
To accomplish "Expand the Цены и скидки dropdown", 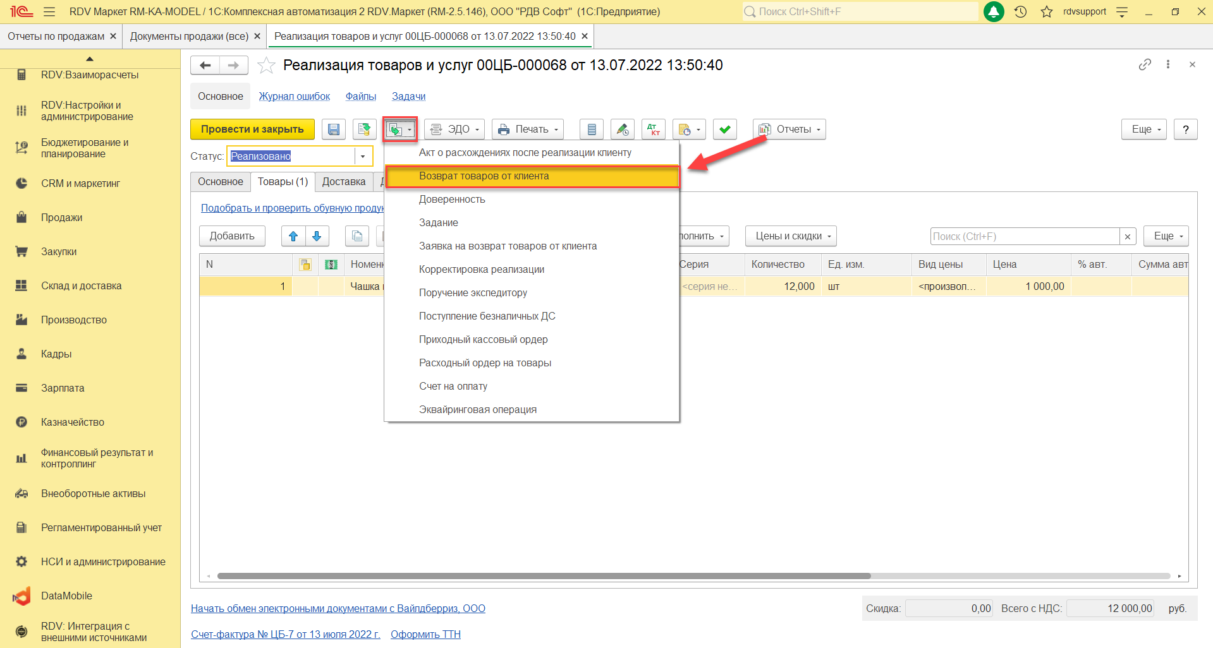I will click(791, 236).
